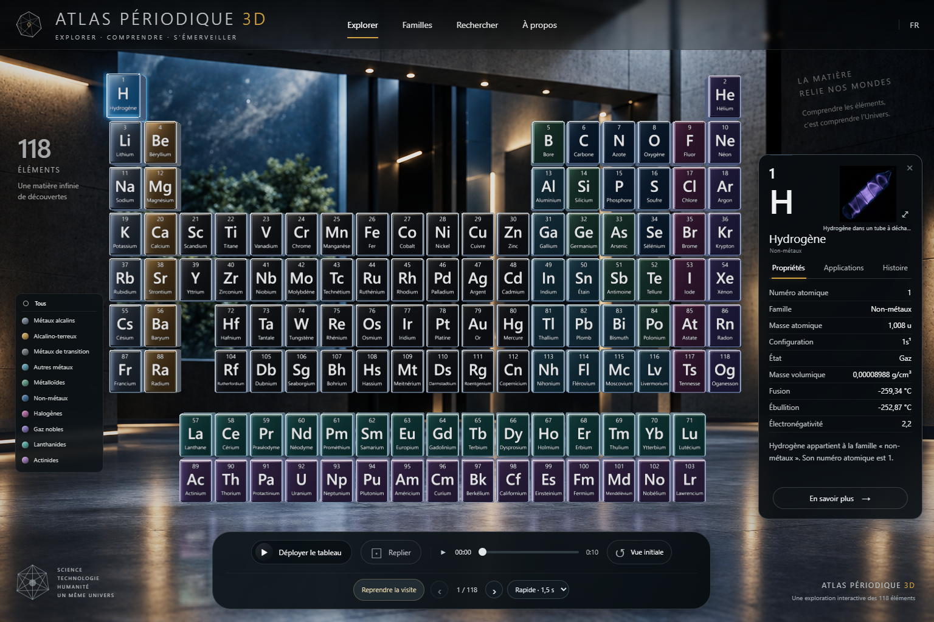Open the En savoir plus link
This screenshot has height=622, width=934.
click(x=840, y=499)
